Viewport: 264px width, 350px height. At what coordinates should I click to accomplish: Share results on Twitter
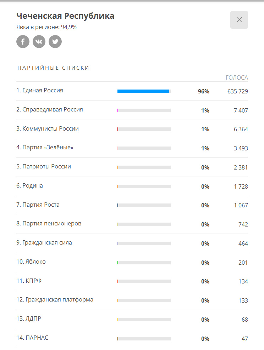pos(55,41)
